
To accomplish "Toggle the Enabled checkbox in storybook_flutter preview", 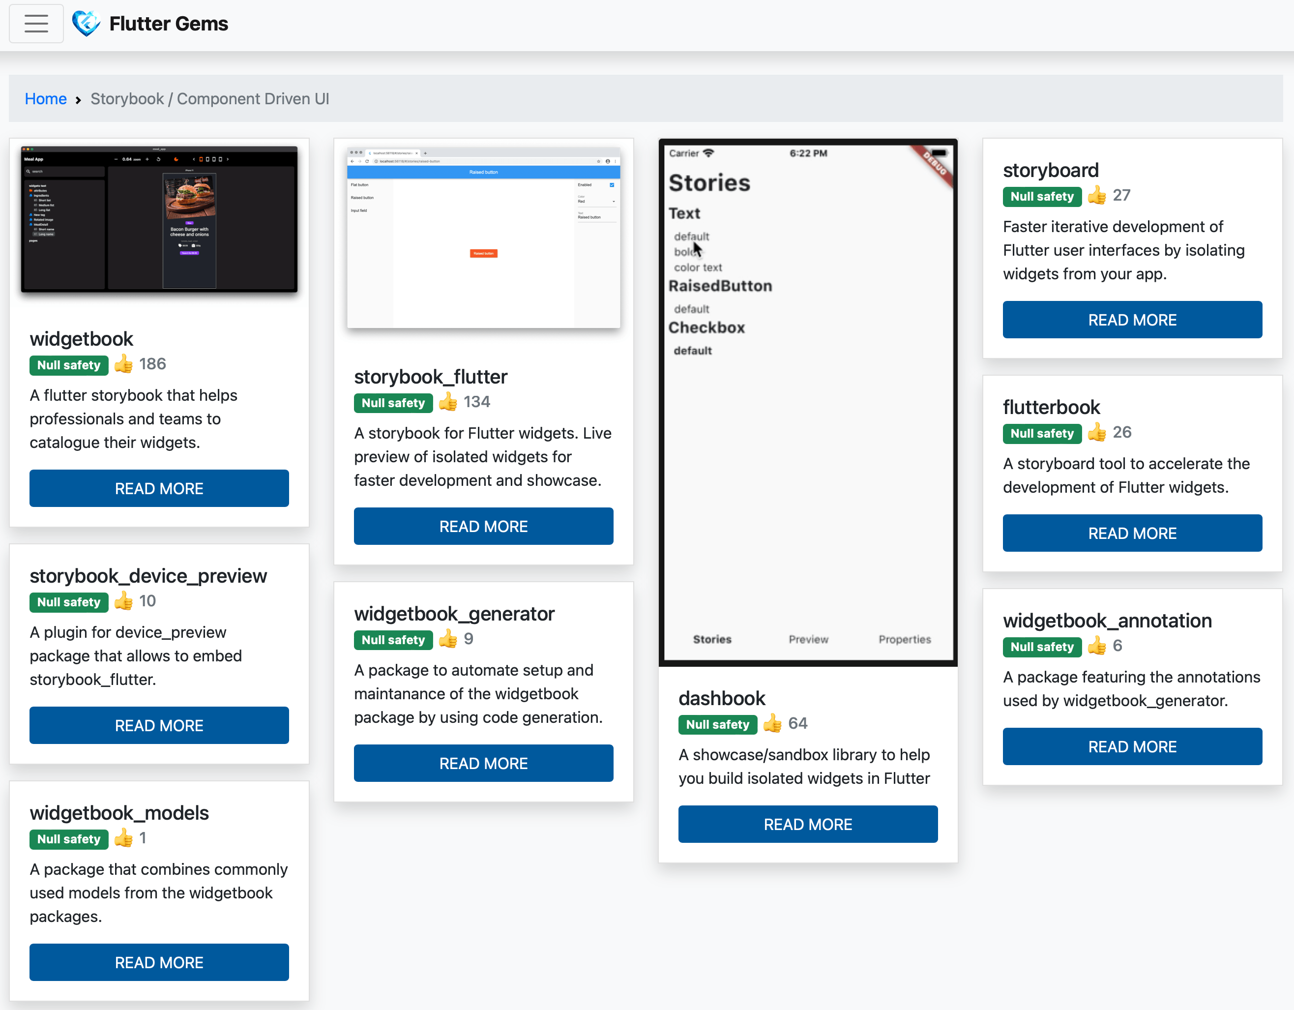I will click(x=612, y=184).
